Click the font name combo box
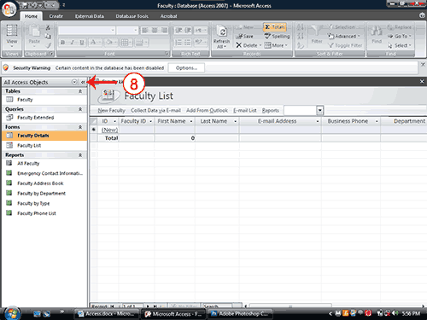This screenshot has width=427, height=320. pyautogui.click(x=87, y=30)
